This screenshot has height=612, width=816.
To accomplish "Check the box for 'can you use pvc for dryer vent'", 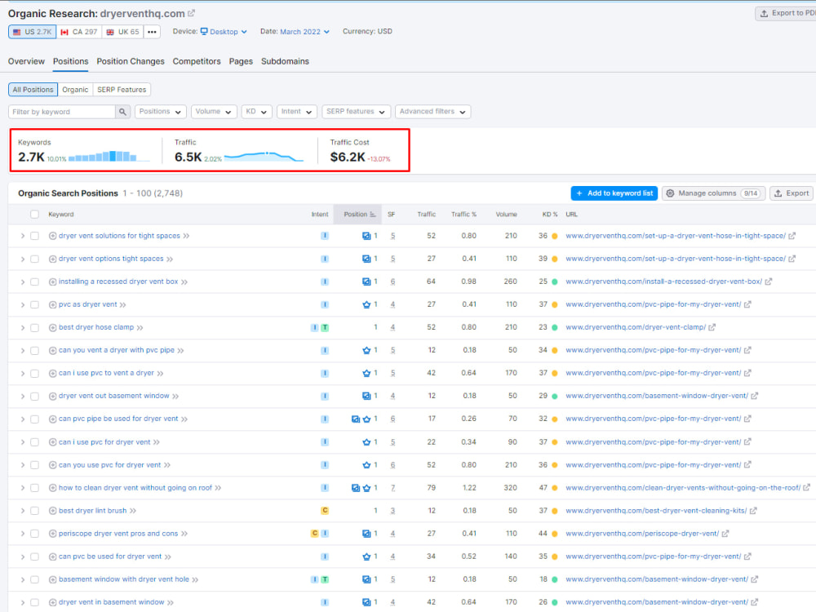I will pos(34,465).
